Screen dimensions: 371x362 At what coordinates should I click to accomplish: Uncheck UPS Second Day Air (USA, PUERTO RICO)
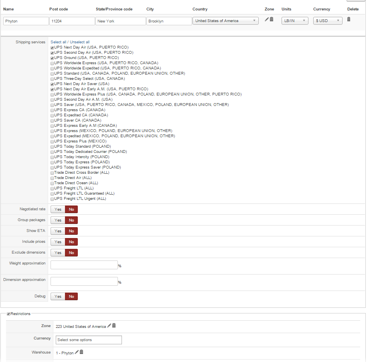click(x=52, y=53)
